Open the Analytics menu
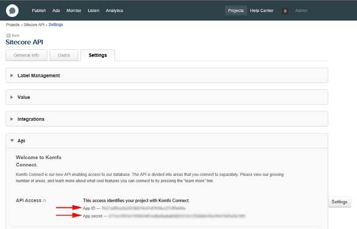357x229 pixels. pos(115,11)
